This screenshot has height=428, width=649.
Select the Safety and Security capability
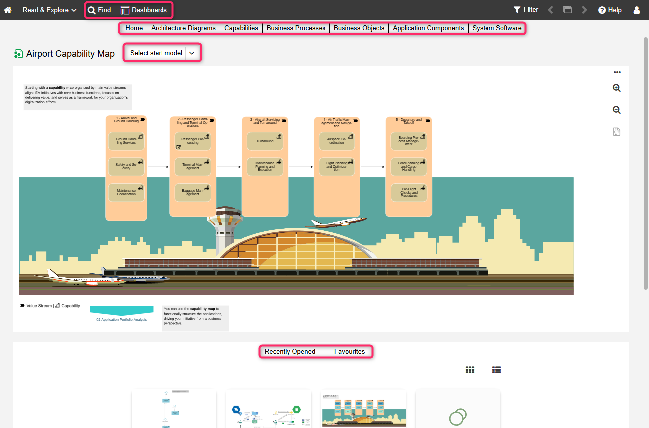pos(126,167)
